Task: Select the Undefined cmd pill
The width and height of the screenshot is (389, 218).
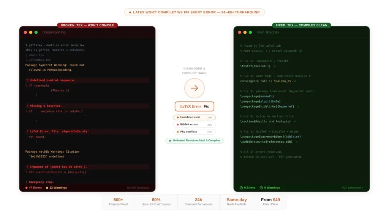Action: (x=194, y=117)
